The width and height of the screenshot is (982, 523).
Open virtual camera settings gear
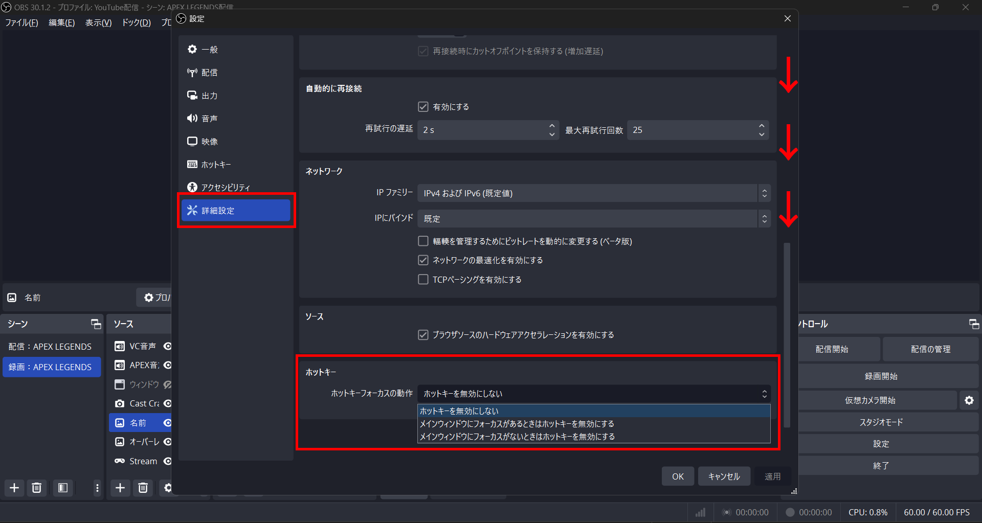[x=969, y=400]
